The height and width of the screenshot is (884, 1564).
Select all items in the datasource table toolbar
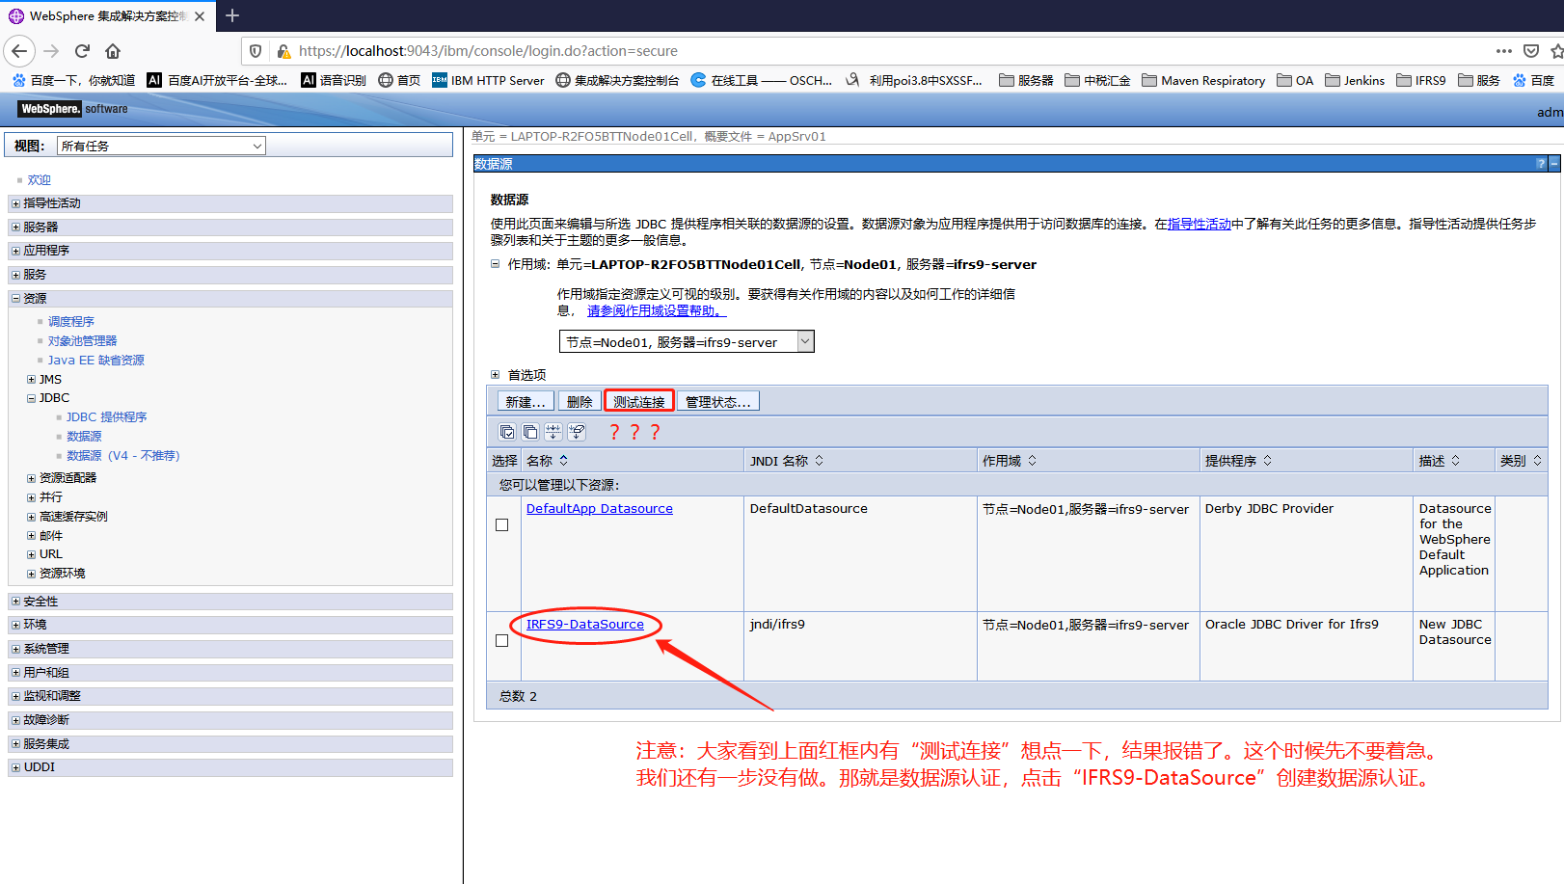507,432
